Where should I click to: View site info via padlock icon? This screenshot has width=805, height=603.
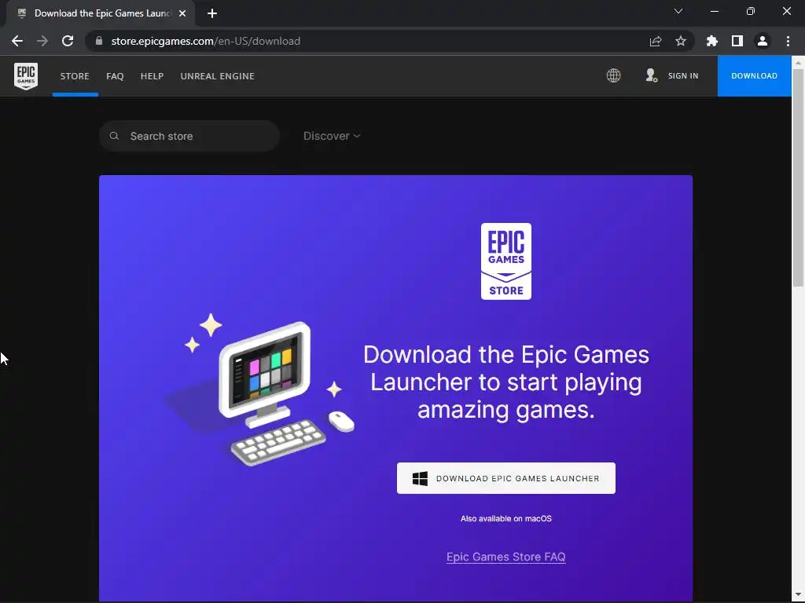[x=99, y=41]
